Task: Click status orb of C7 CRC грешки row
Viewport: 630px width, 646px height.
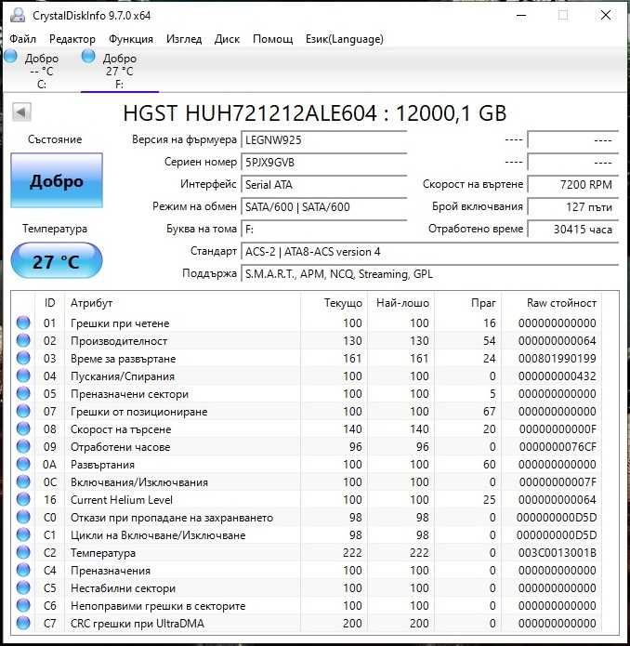Action: 23,624
